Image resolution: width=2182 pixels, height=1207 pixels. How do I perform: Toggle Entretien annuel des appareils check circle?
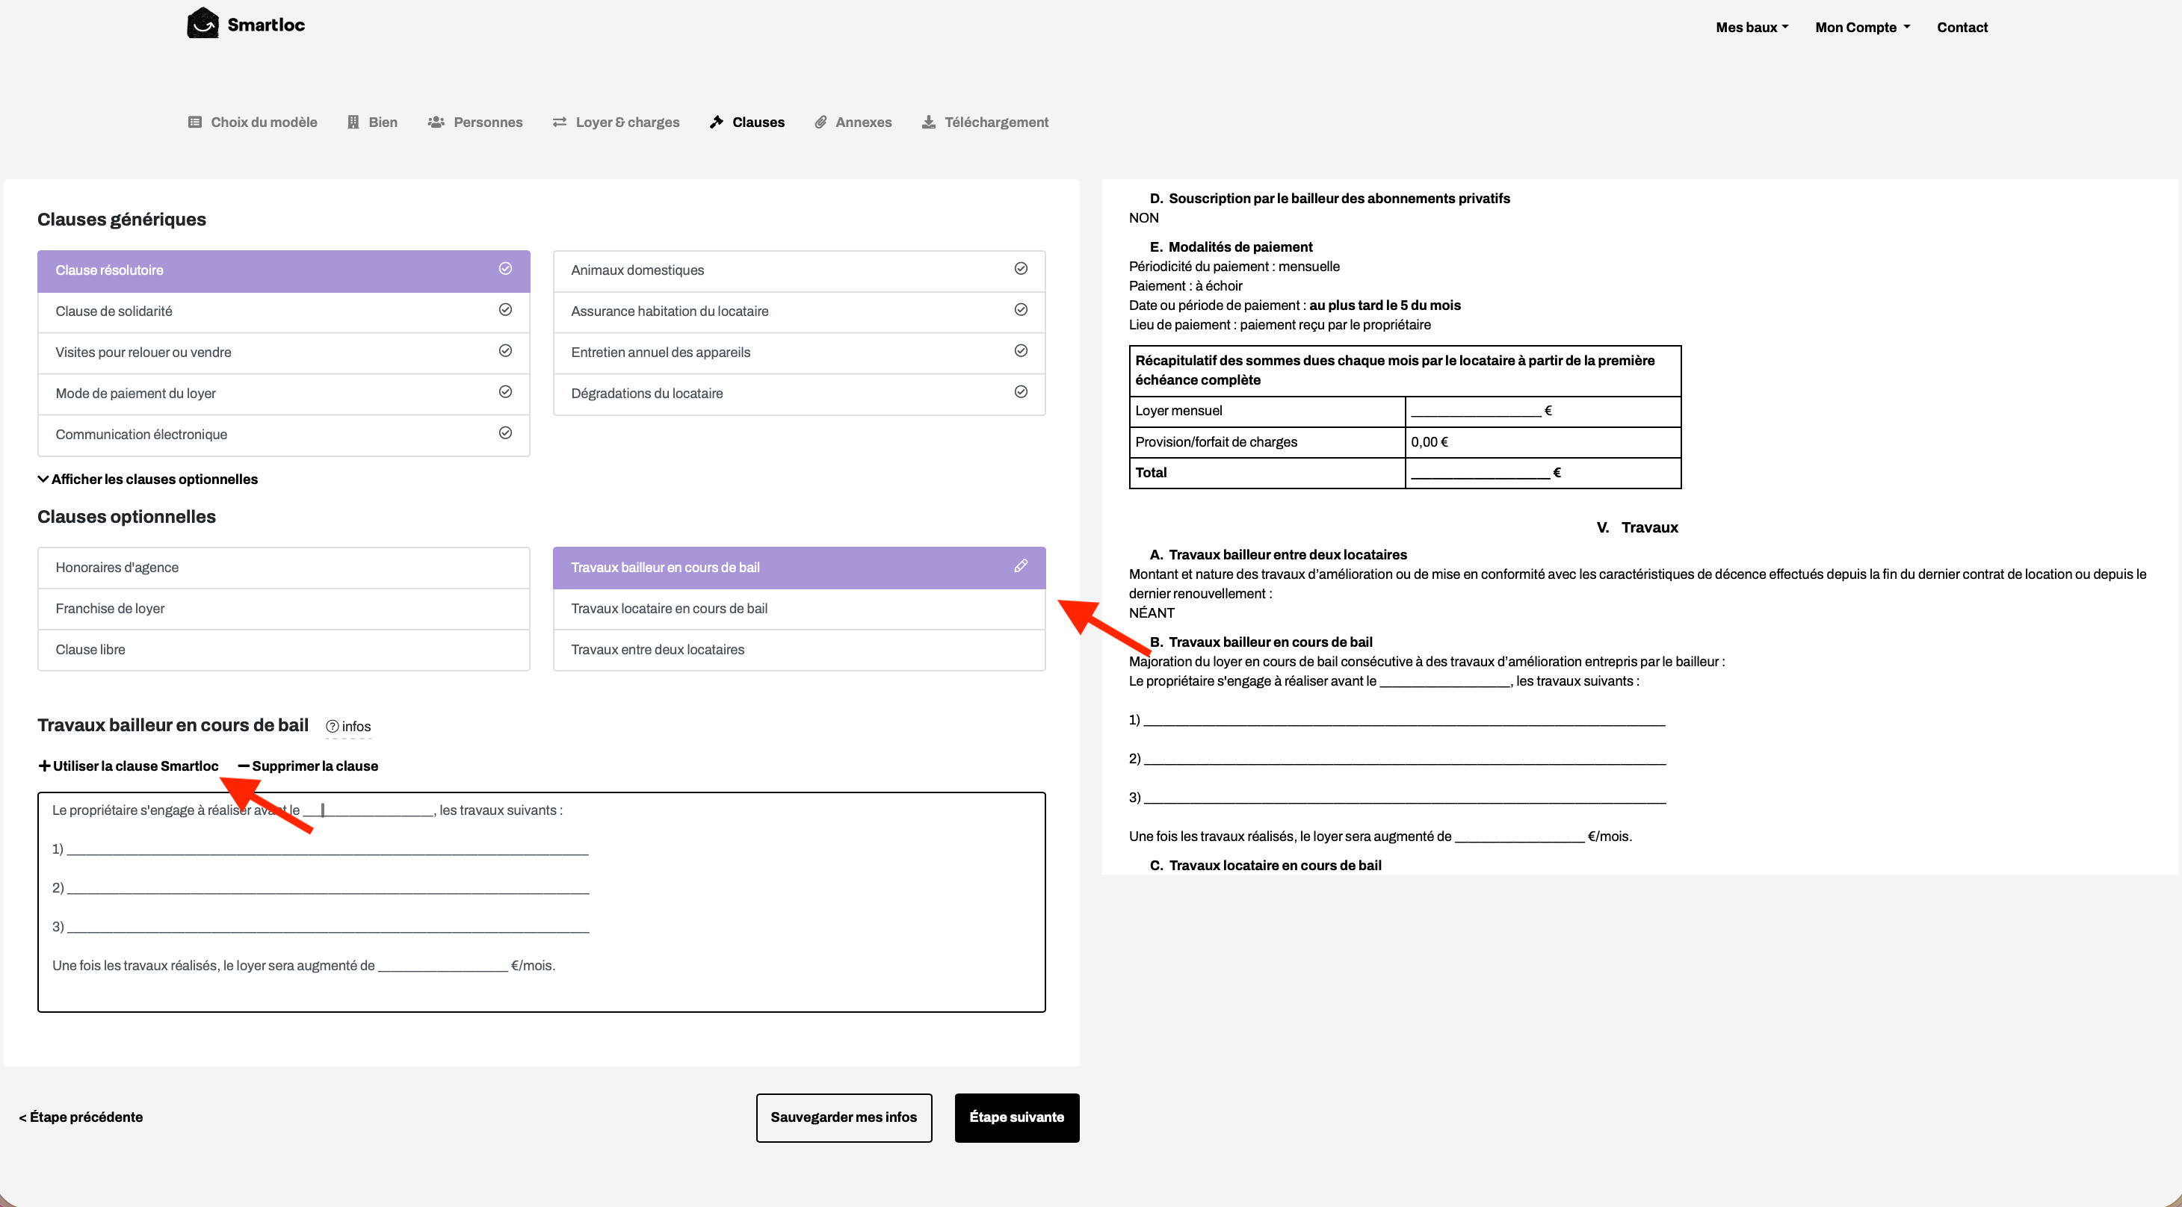[1022, 350]
